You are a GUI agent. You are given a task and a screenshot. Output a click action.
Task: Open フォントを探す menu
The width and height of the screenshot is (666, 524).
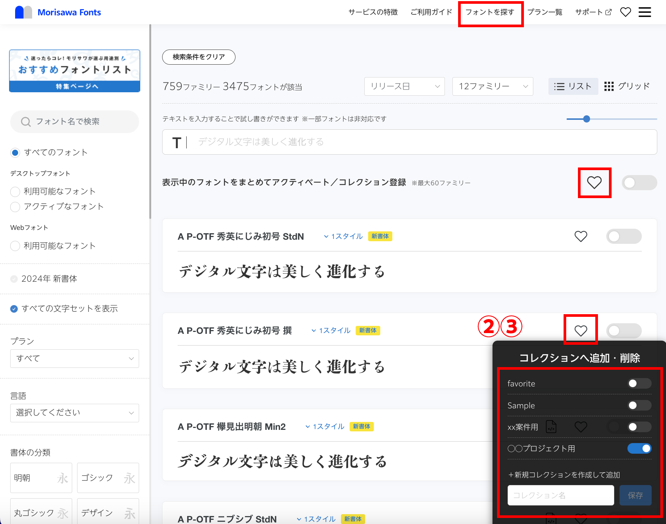click(x=490, y=12)
